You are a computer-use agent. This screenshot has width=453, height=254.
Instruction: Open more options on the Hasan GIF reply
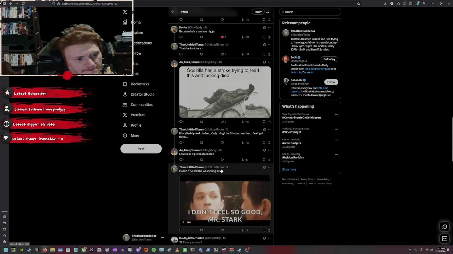click(x=269, y=167)
